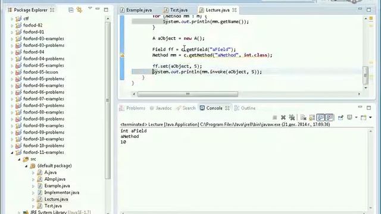Click the foxford-04 project icon
The height and width of the screenshot is (214, 381).
[x=18, y=52]
